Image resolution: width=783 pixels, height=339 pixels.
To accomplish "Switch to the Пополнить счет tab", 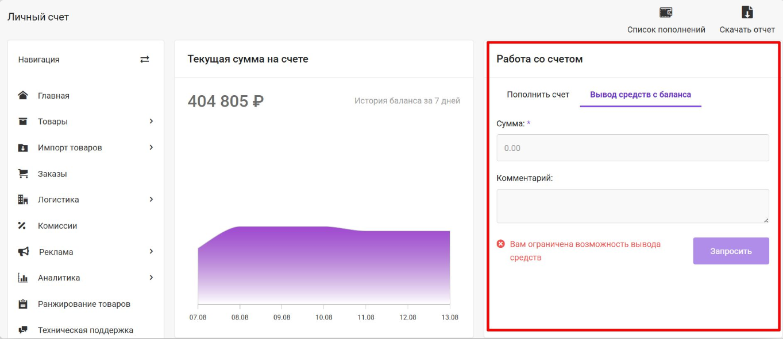I will (x=538, y=95).
